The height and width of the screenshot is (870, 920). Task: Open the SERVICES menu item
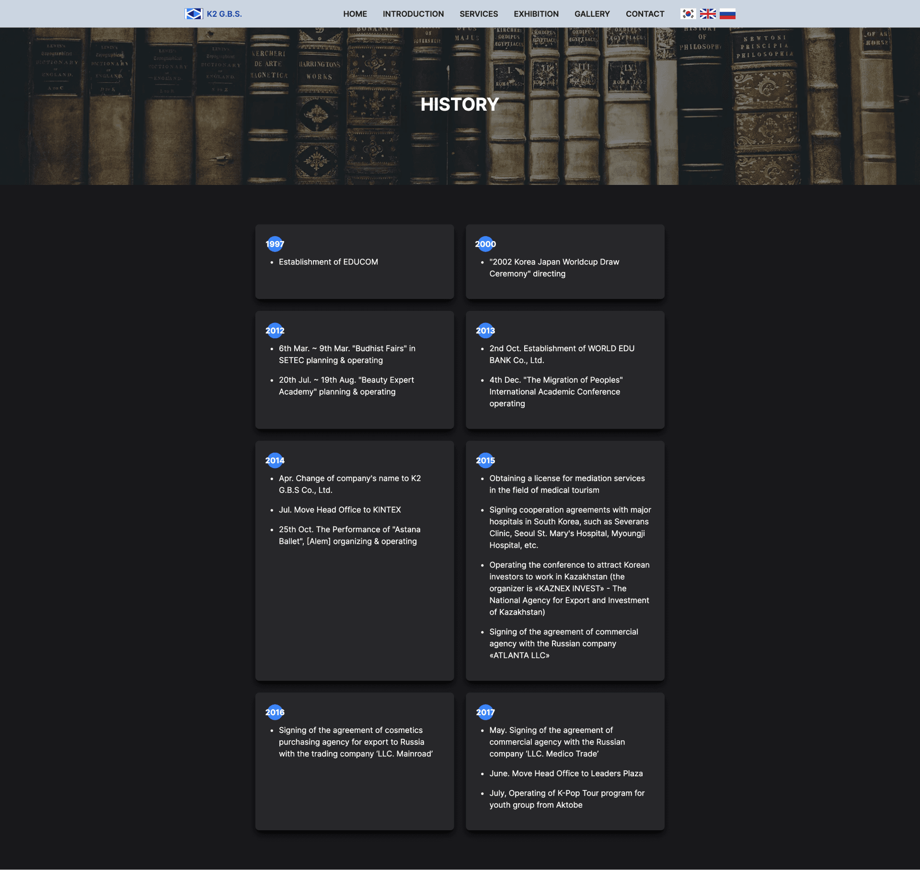[479, 14]
